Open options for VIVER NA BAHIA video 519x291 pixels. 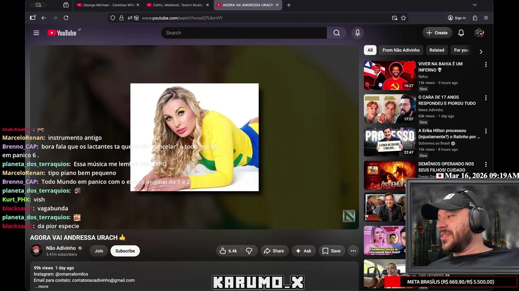click(486, 64)
